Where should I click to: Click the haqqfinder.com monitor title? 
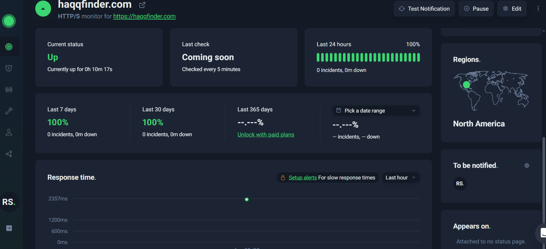[95, 4]
